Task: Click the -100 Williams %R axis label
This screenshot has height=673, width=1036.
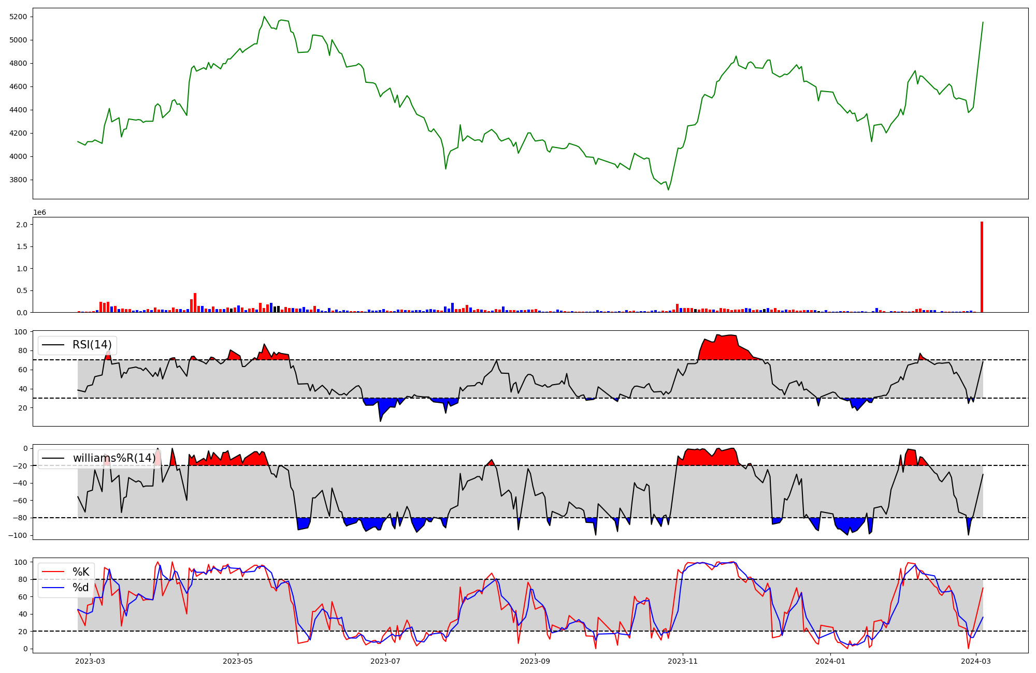Action: 17,535
